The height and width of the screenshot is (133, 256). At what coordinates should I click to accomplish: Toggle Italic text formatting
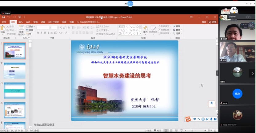[42, 33]
